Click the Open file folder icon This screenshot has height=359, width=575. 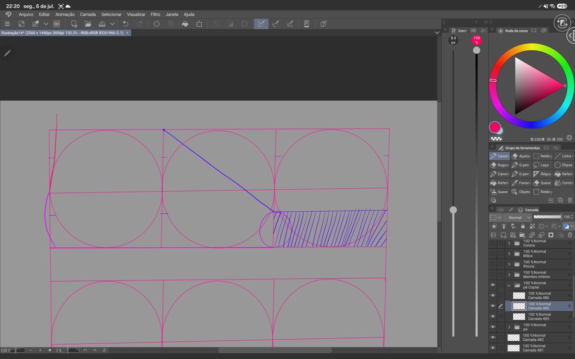click(x=88, y=23)
